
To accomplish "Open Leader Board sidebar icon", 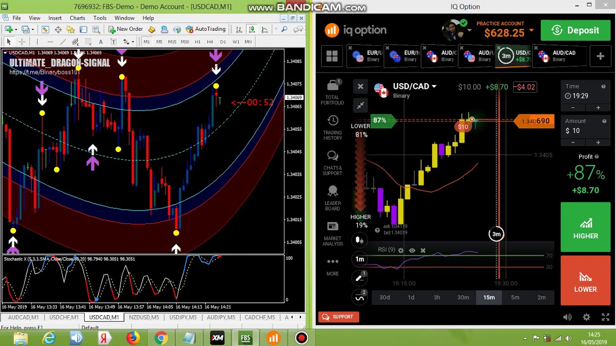I will 333,198.
